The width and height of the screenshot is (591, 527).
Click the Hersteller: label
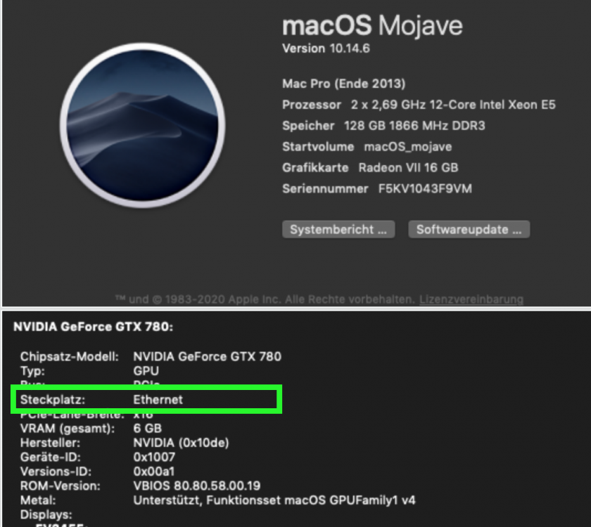50,443
